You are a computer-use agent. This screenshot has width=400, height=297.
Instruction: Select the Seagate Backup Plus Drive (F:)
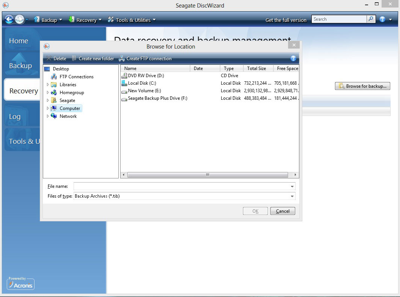(x=157, y=98)
